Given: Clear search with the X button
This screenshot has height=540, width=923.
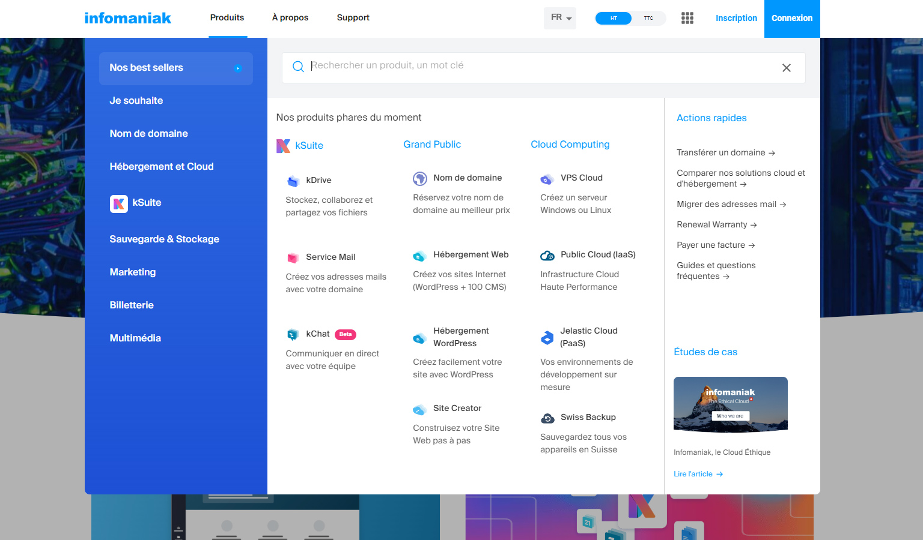Looking at the screenshot, I should [x=786, y=68].
